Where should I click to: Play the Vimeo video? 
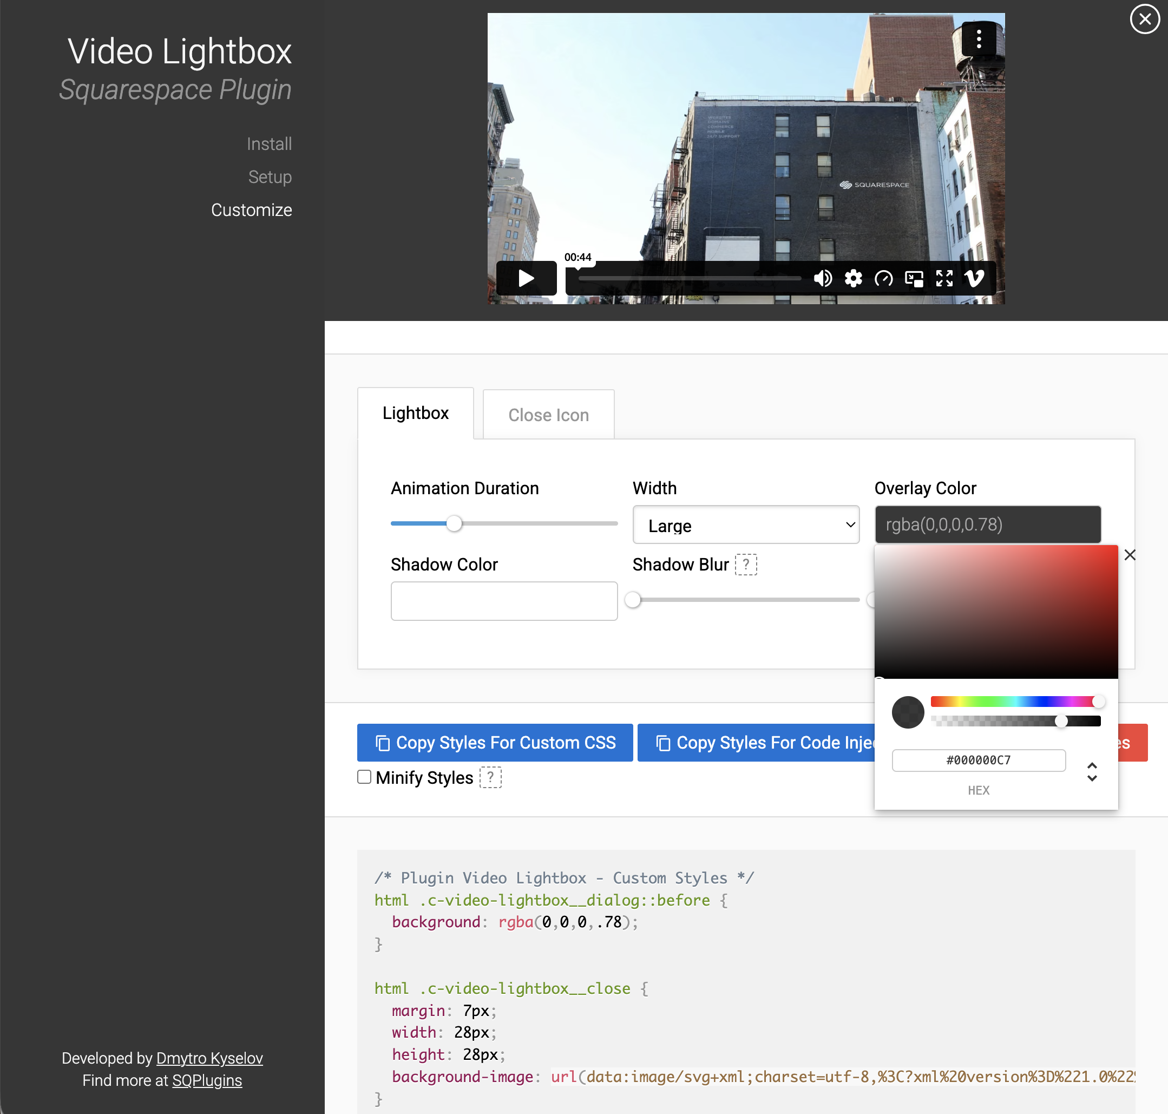(526, 278)
